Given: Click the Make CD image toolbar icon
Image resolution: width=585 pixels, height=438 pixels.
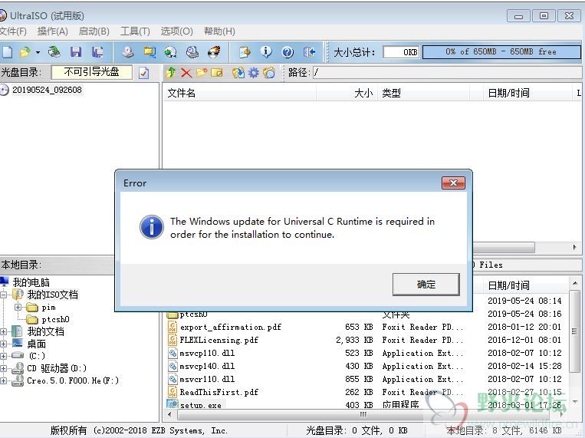Looking at the screenshot, I should [128, 52].
